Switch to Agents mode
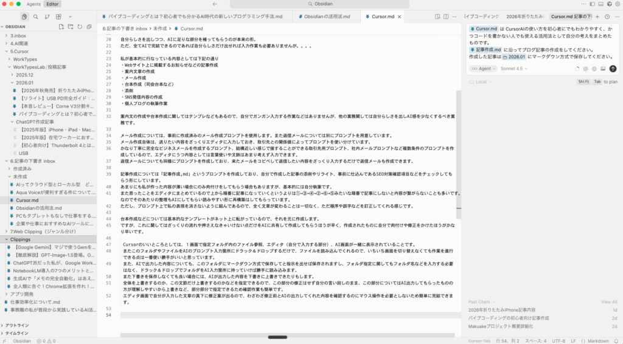Screen dimensions: 623x344 [33, 4]
